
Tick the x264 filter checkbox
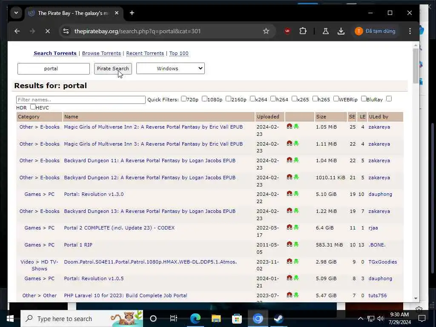252,99
